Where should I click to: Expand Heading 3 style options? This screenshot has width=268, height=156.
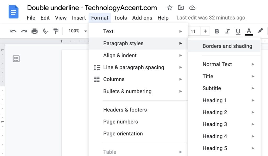[224, 124]
